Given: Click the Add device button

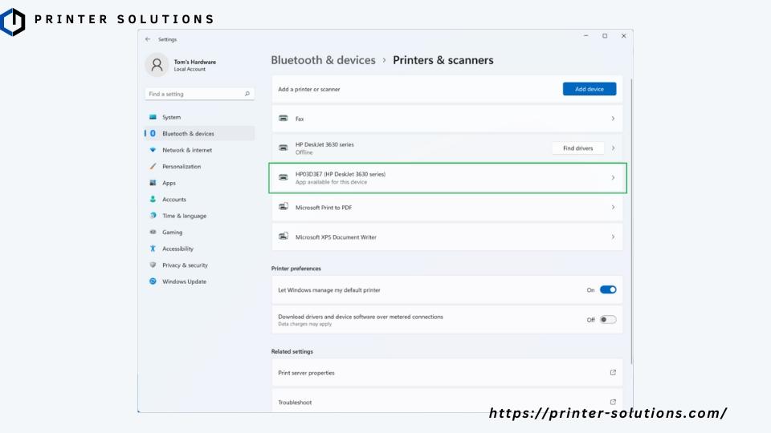Looking at the screenshot, I should point(589,89).
